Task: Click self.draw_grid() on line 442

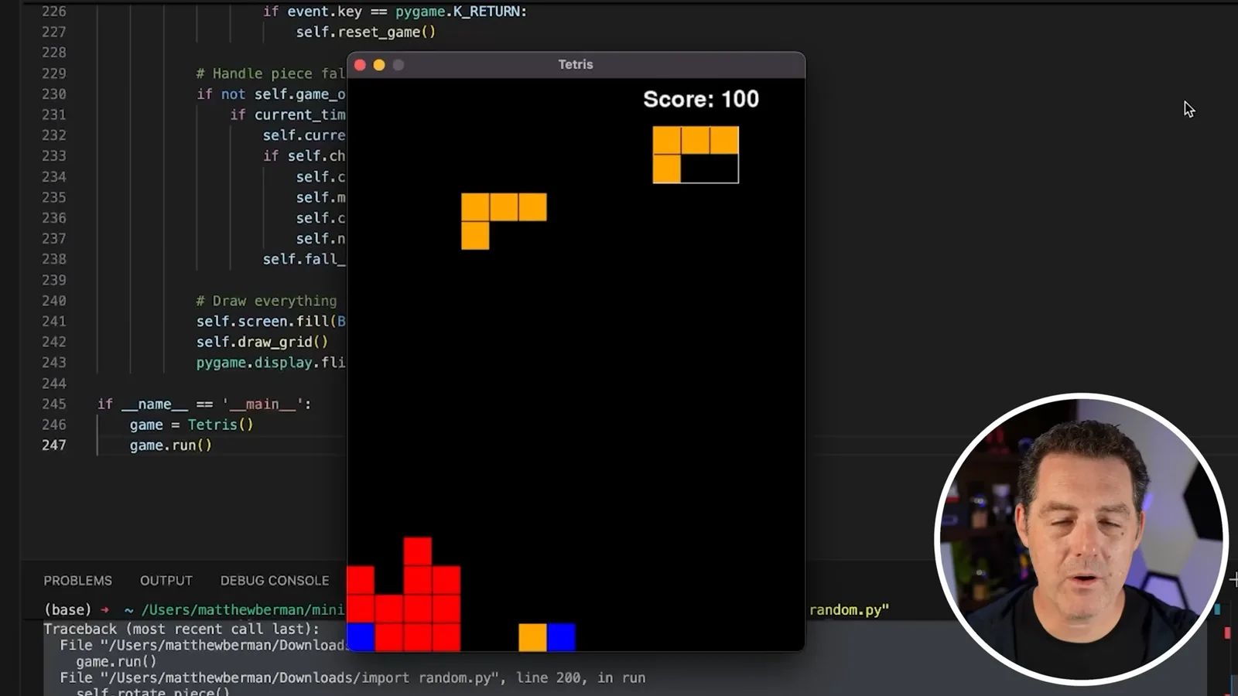Action: tap(262, 342)
